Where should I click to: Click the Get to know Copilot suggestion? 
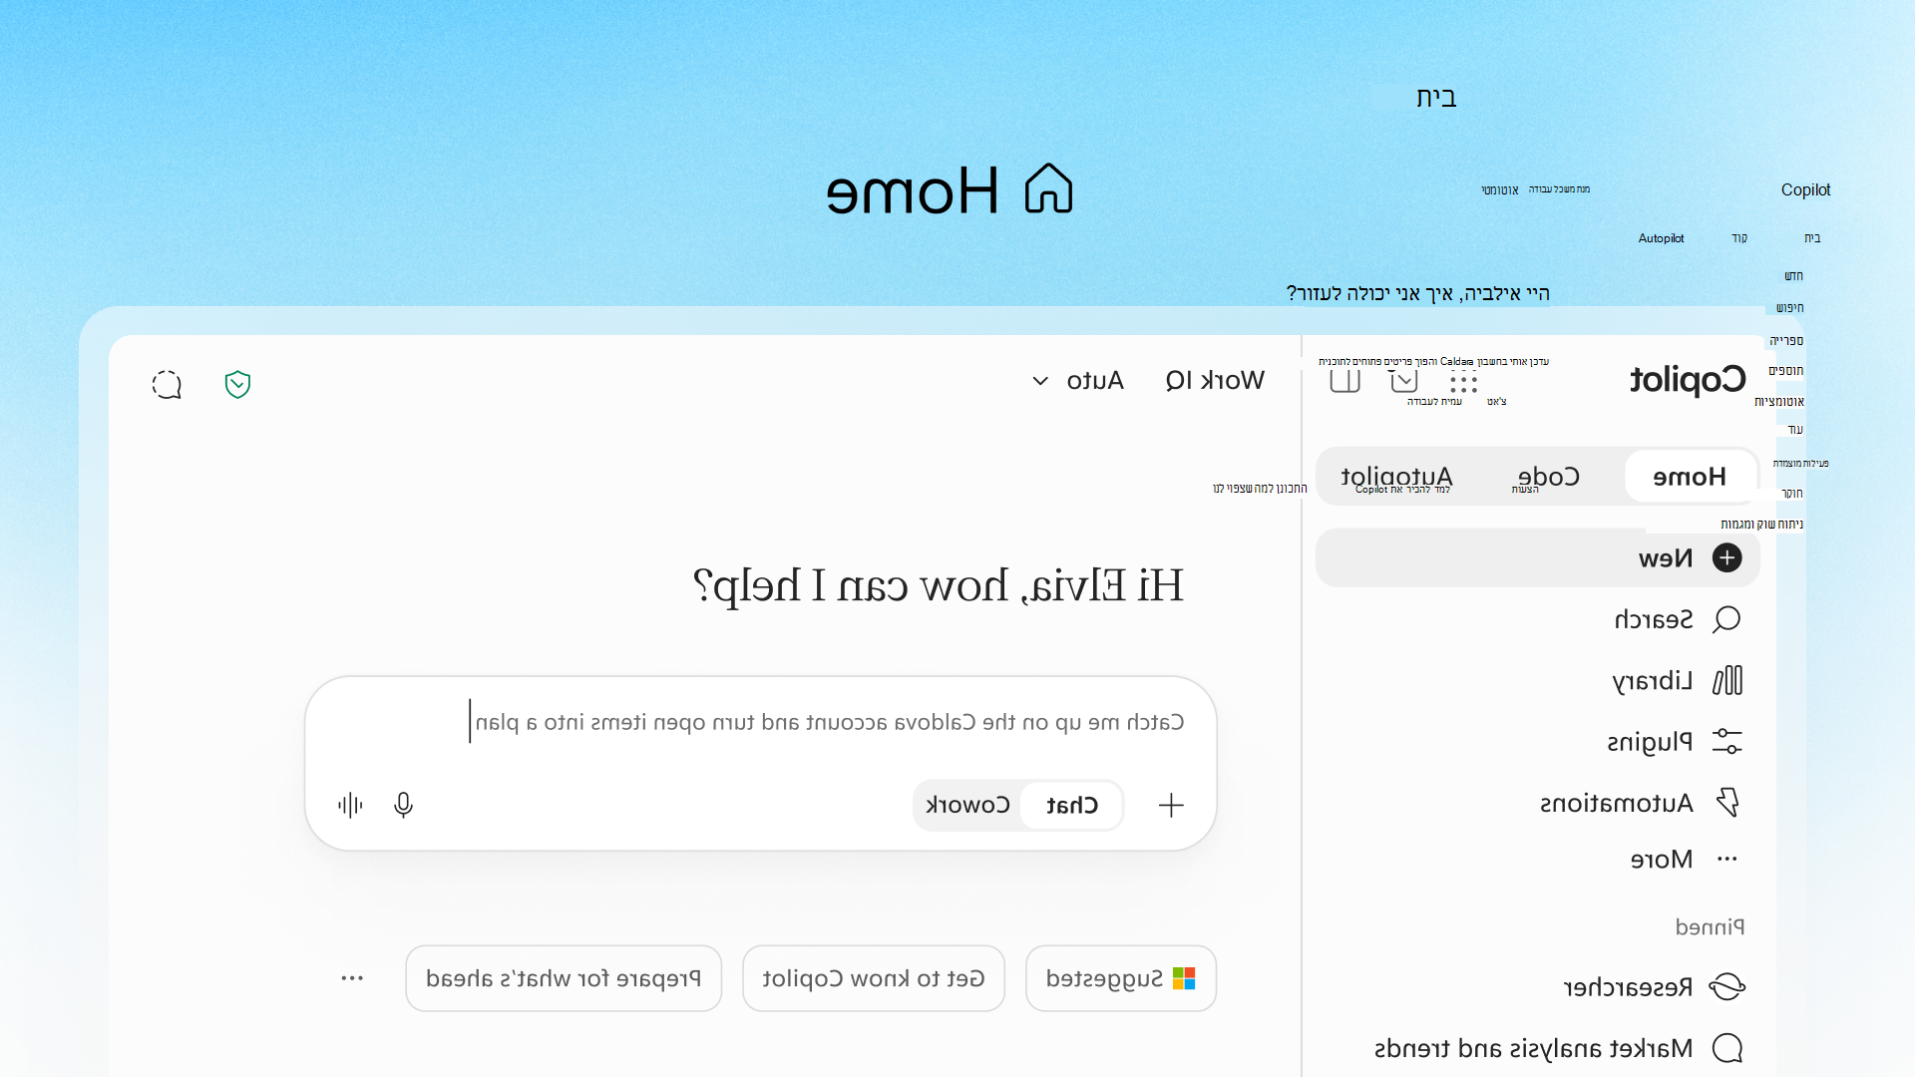coord(874,978)
